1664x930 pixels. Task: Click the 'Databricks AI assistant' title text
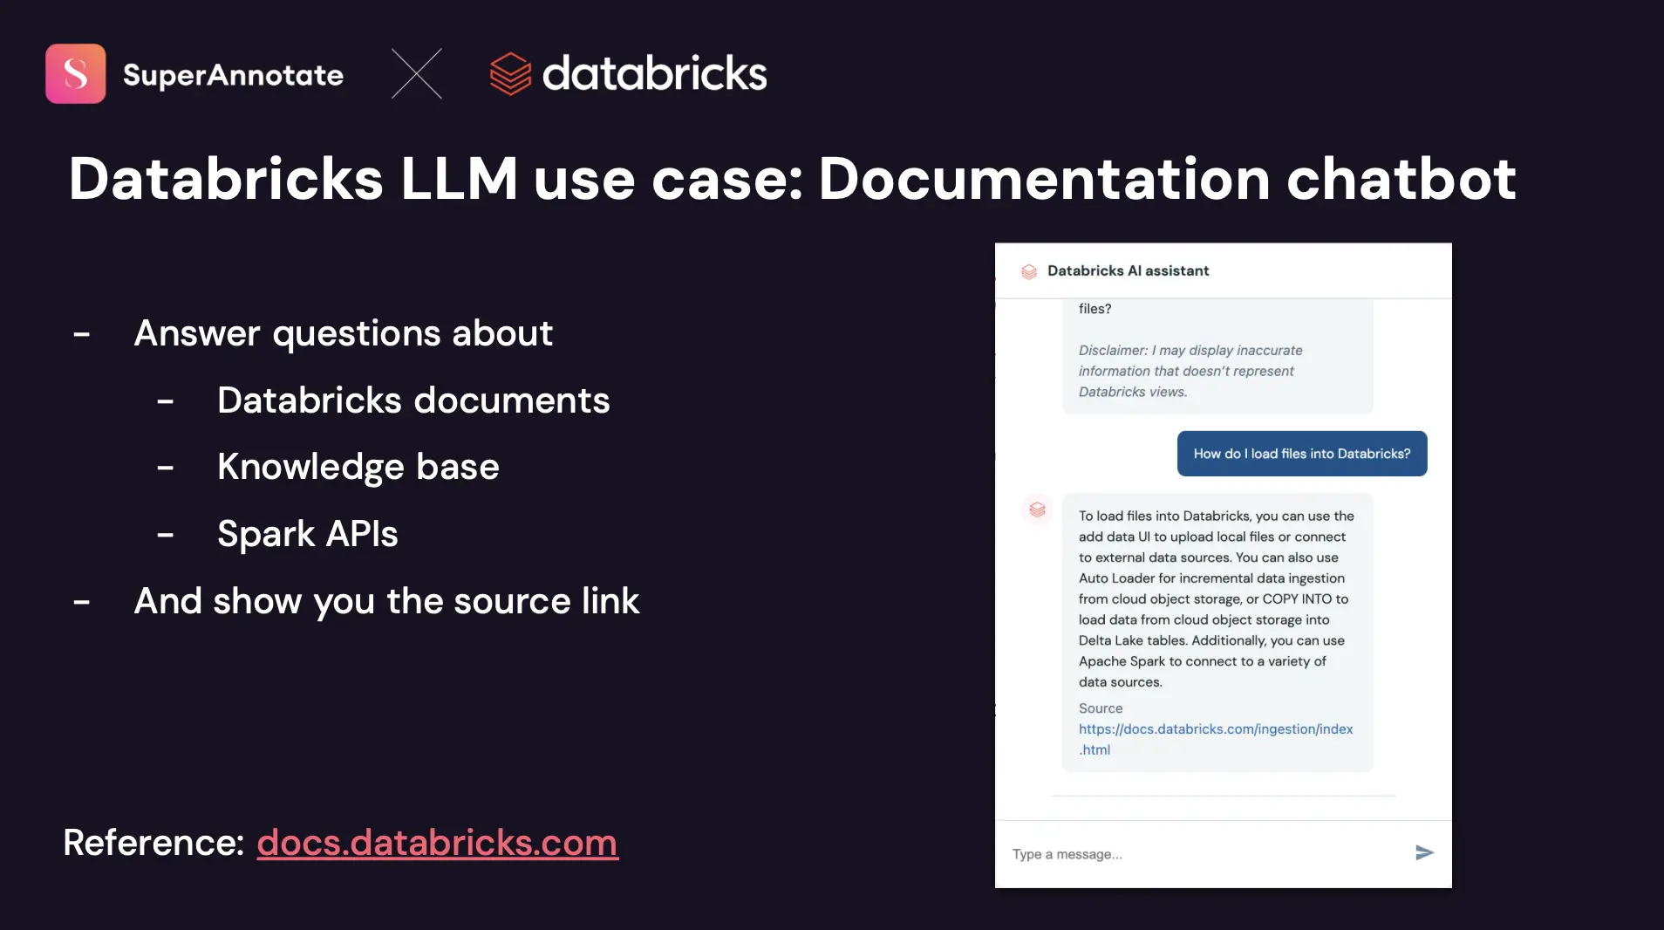pos(1129,271)
